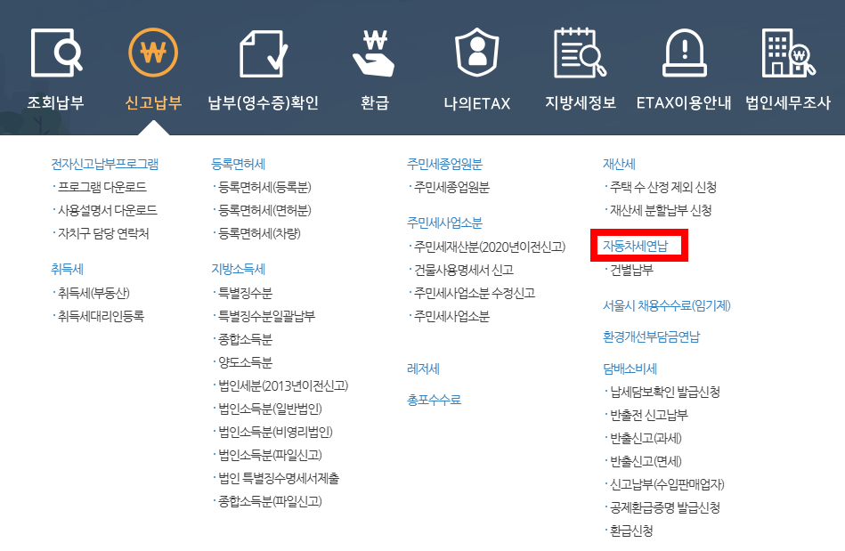Open the 조회납부 menu label
This screenshot has height=551, width=845.
click(x=55, y=102)
